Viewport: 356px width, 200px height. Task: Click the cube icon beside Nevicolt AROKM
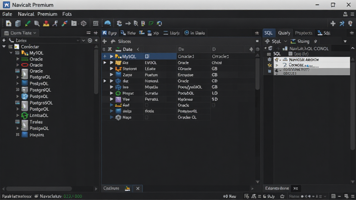pyautogui.click(x=269, y=59)
